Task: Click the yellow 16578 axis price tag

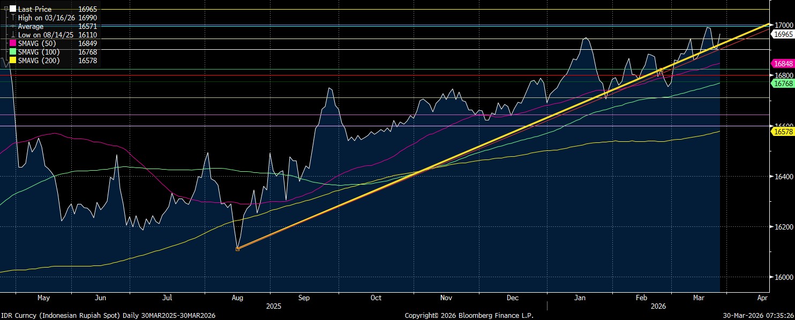Action: click(x=782, y=131)
